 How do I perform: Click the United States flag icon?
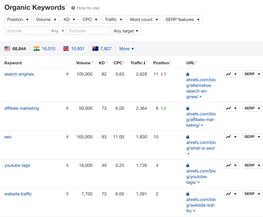click(7, 49)
